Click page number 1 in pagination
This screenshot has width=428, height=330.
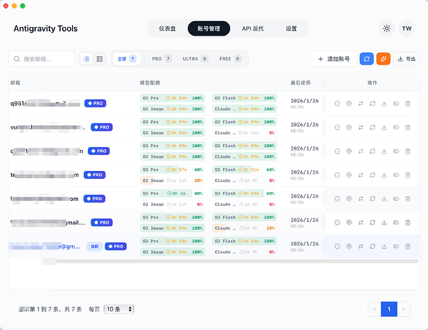pyautogui.click(x=389, y=309)
